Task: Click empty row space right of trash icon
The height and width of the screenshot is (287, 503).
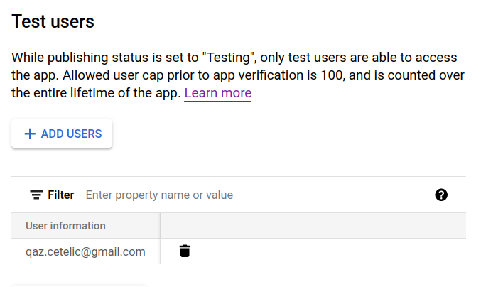Action: click(327, 251)
